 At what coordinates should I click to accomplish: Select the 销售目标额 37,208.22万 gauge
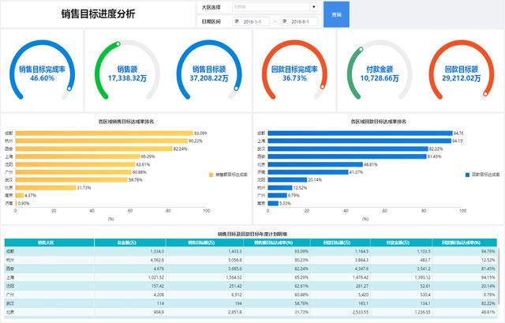click(x=209, y=70)
